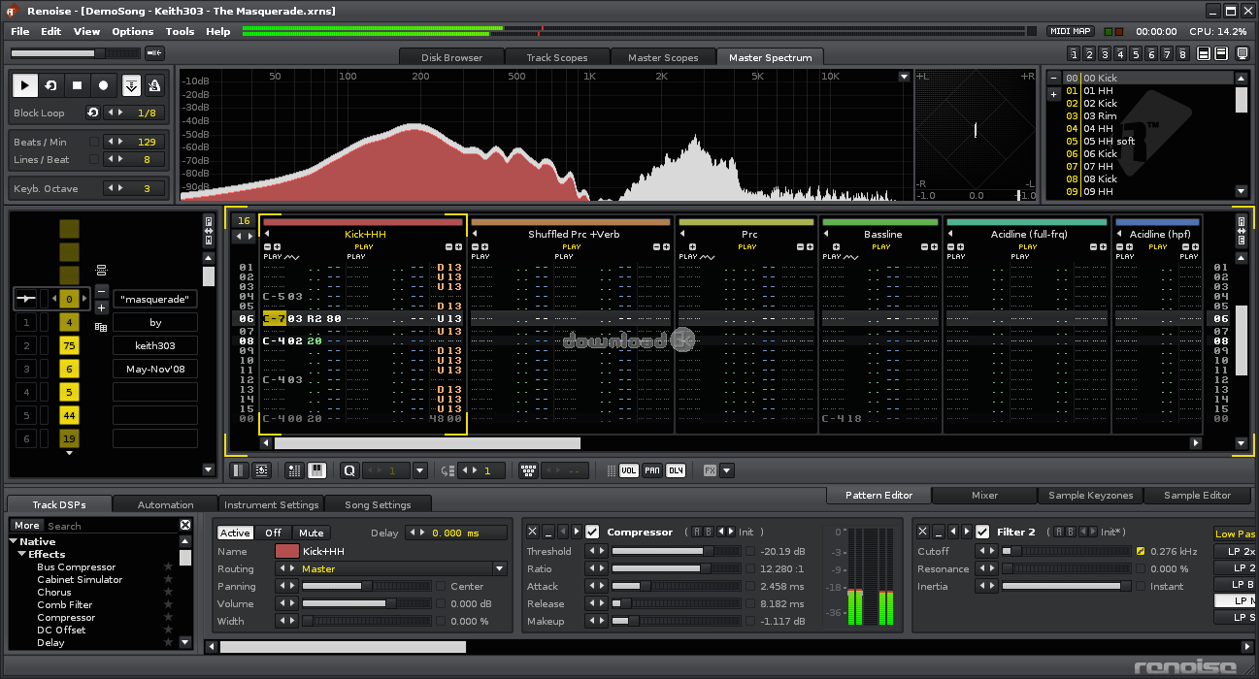
Task: Toggle Block Loop button
Action: (x=93, y=113)
